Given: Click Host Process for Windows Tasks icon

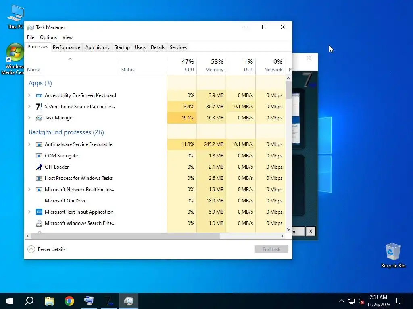Looking at the screenshot, I should (x=39, y=178).
